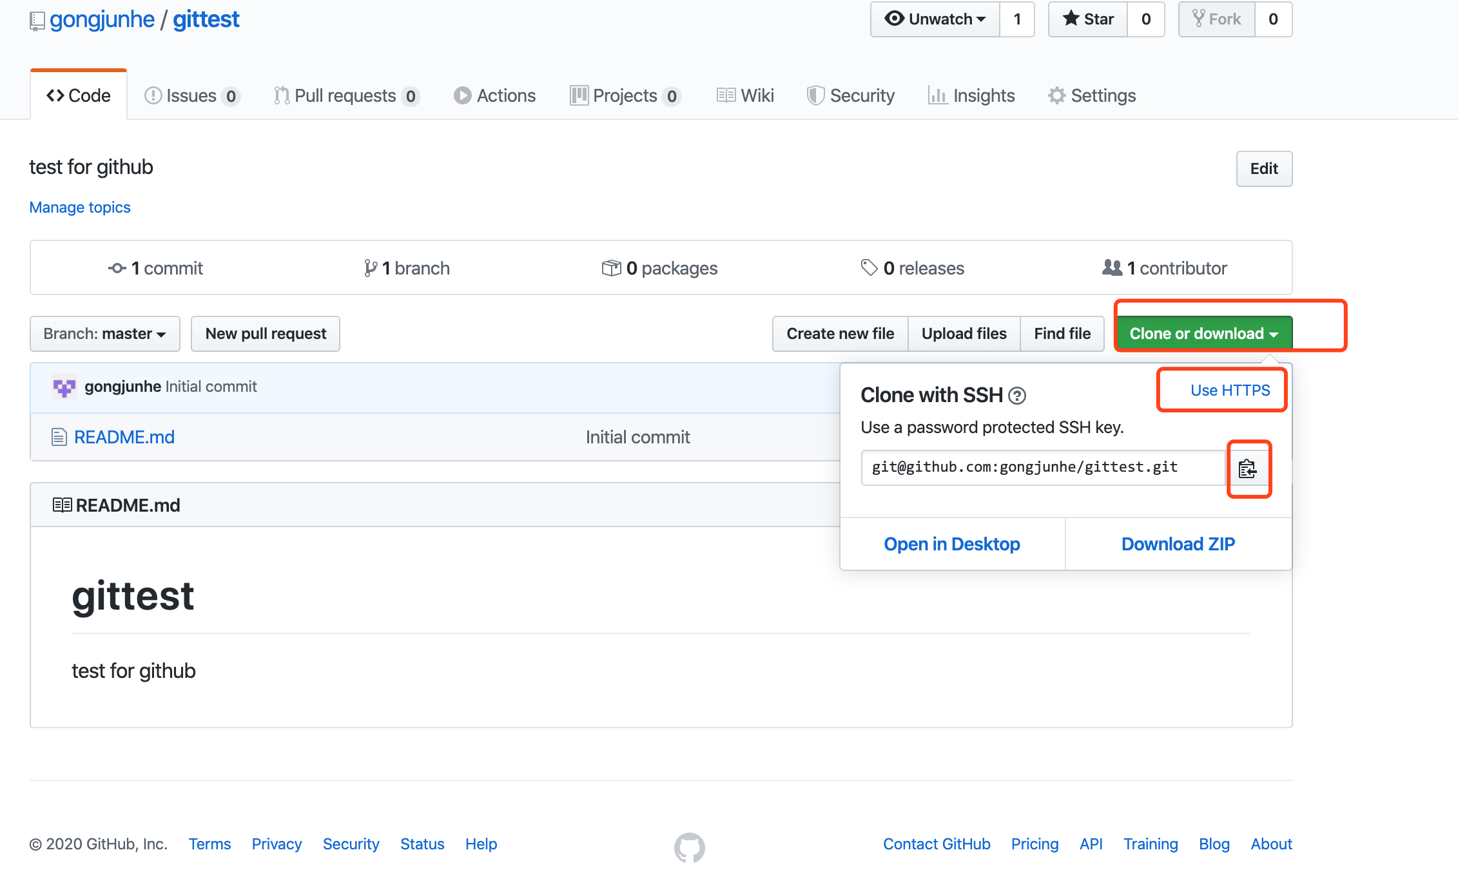Open the Unwatch notifications dropdown
This screenshot has width=1458, height=888.
tap(935, 19)
